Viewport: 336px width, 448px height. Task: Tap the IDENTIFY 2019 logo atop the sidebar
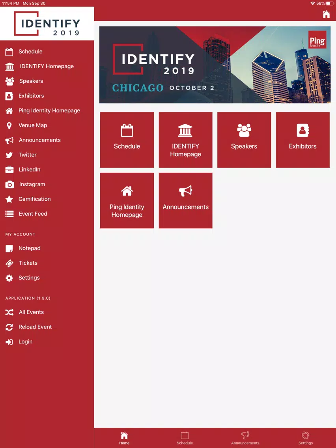pos(47,23)
